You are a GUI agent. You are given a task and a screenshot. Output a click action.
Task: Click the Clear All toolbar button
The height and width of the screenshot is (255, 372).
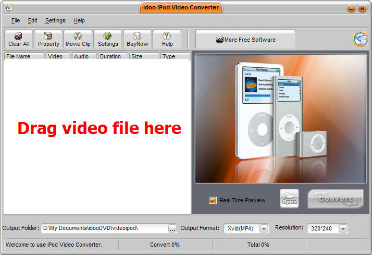pos(19,40)
